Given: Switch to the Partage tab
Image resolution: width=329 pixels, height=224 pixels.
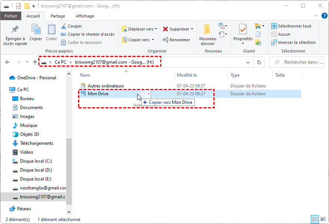Looking at the screenshot, I should click(x=58, y=16).
